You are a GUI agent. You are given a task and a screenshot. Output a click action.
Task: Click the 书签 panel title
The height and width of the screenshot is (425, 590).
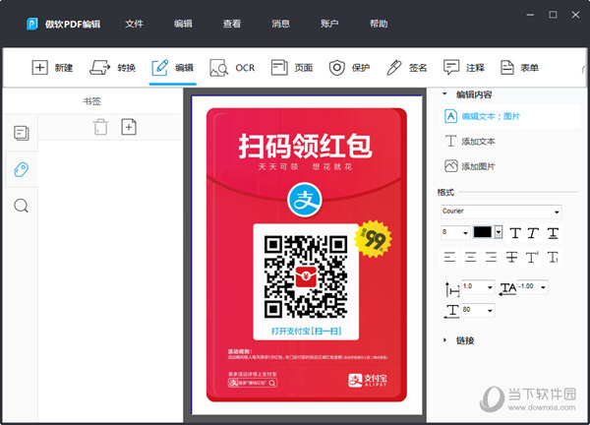(91, 101)
